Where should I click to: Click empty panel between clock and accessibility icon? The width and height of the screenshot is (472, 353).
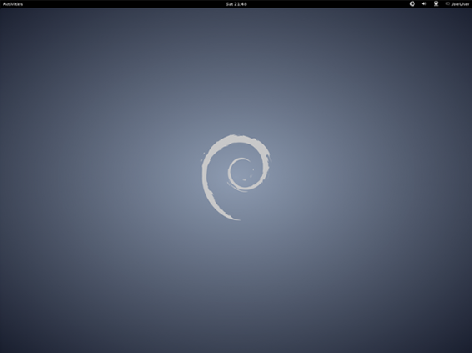coord(328,4)
